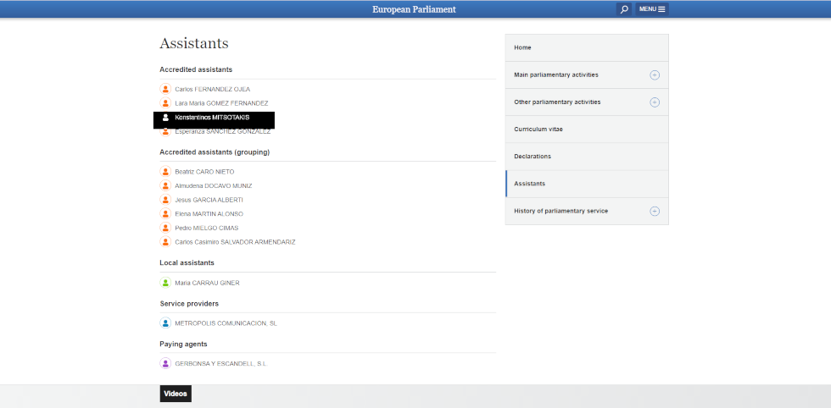Image resolution: width=831 pixels, height=408 pixels.
Task: Open History of parliamentary service item
Action: (587, 211)
